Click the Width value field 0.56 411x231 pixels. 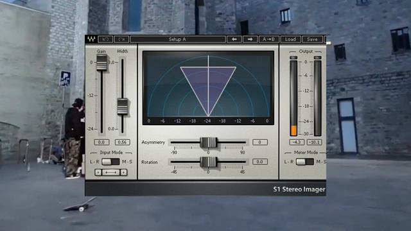point(122,142)
